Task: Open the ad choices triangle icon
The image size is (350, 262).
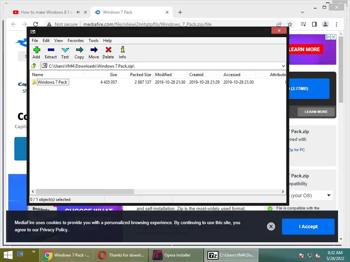Action: 328,37
